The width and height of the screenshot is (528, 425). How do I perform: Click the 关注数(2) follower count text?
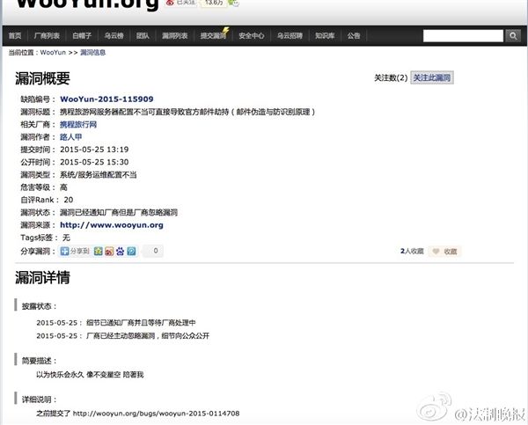[391, 77]
